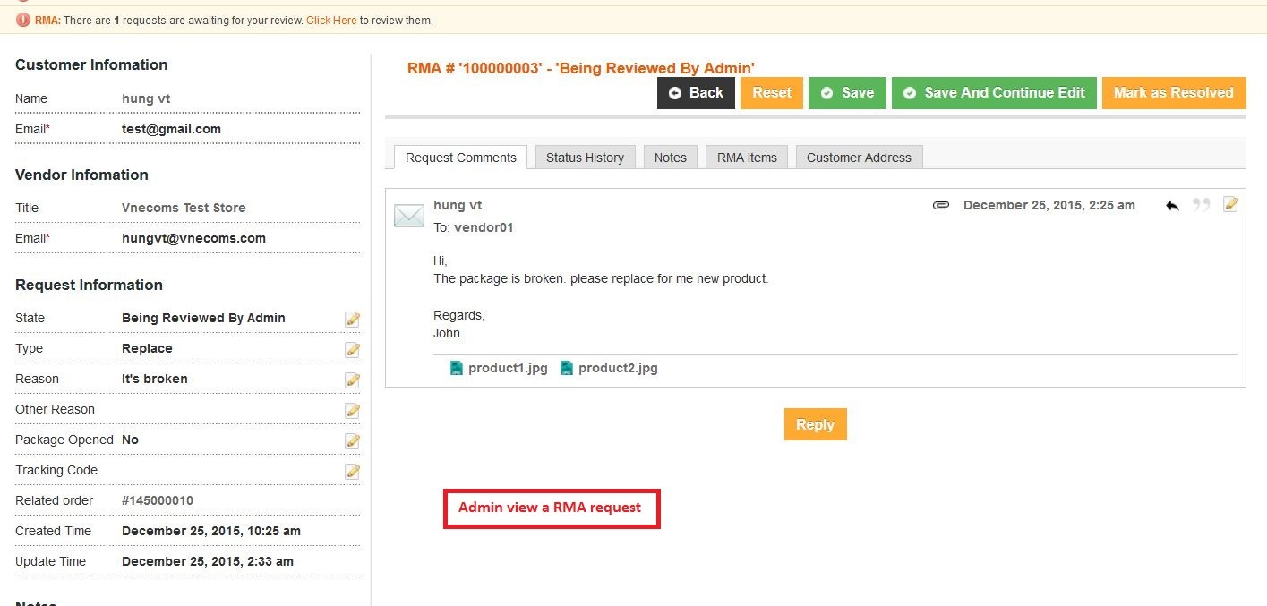Screen dimensions: 1267x606
Task: Click the Type value Replace
Action: [147, 348]
